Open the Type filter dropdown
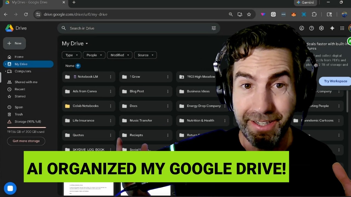This screenshot has width=351, height=197. [x=72, y=55]
